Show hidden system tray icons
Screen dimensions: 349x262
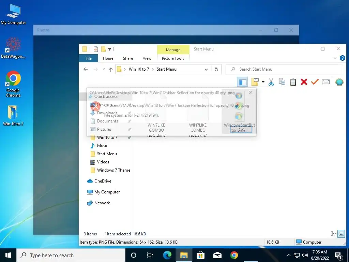coord(288,255)
